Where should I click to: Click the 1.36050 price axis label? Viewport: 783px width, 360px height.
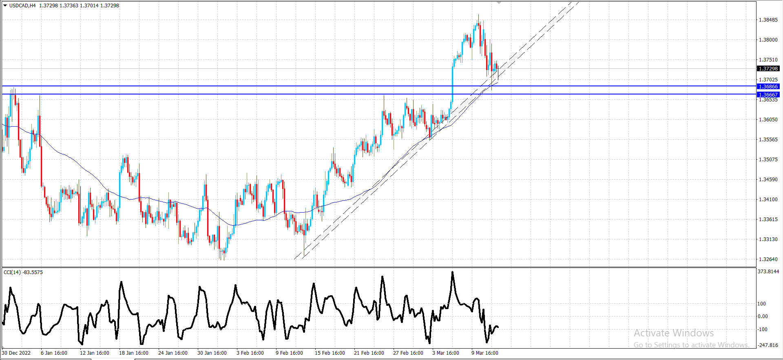[768, 120]
